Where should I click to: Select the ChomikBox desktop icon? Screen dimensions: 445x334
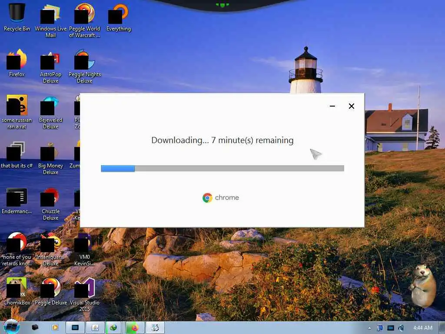point(17,291)
